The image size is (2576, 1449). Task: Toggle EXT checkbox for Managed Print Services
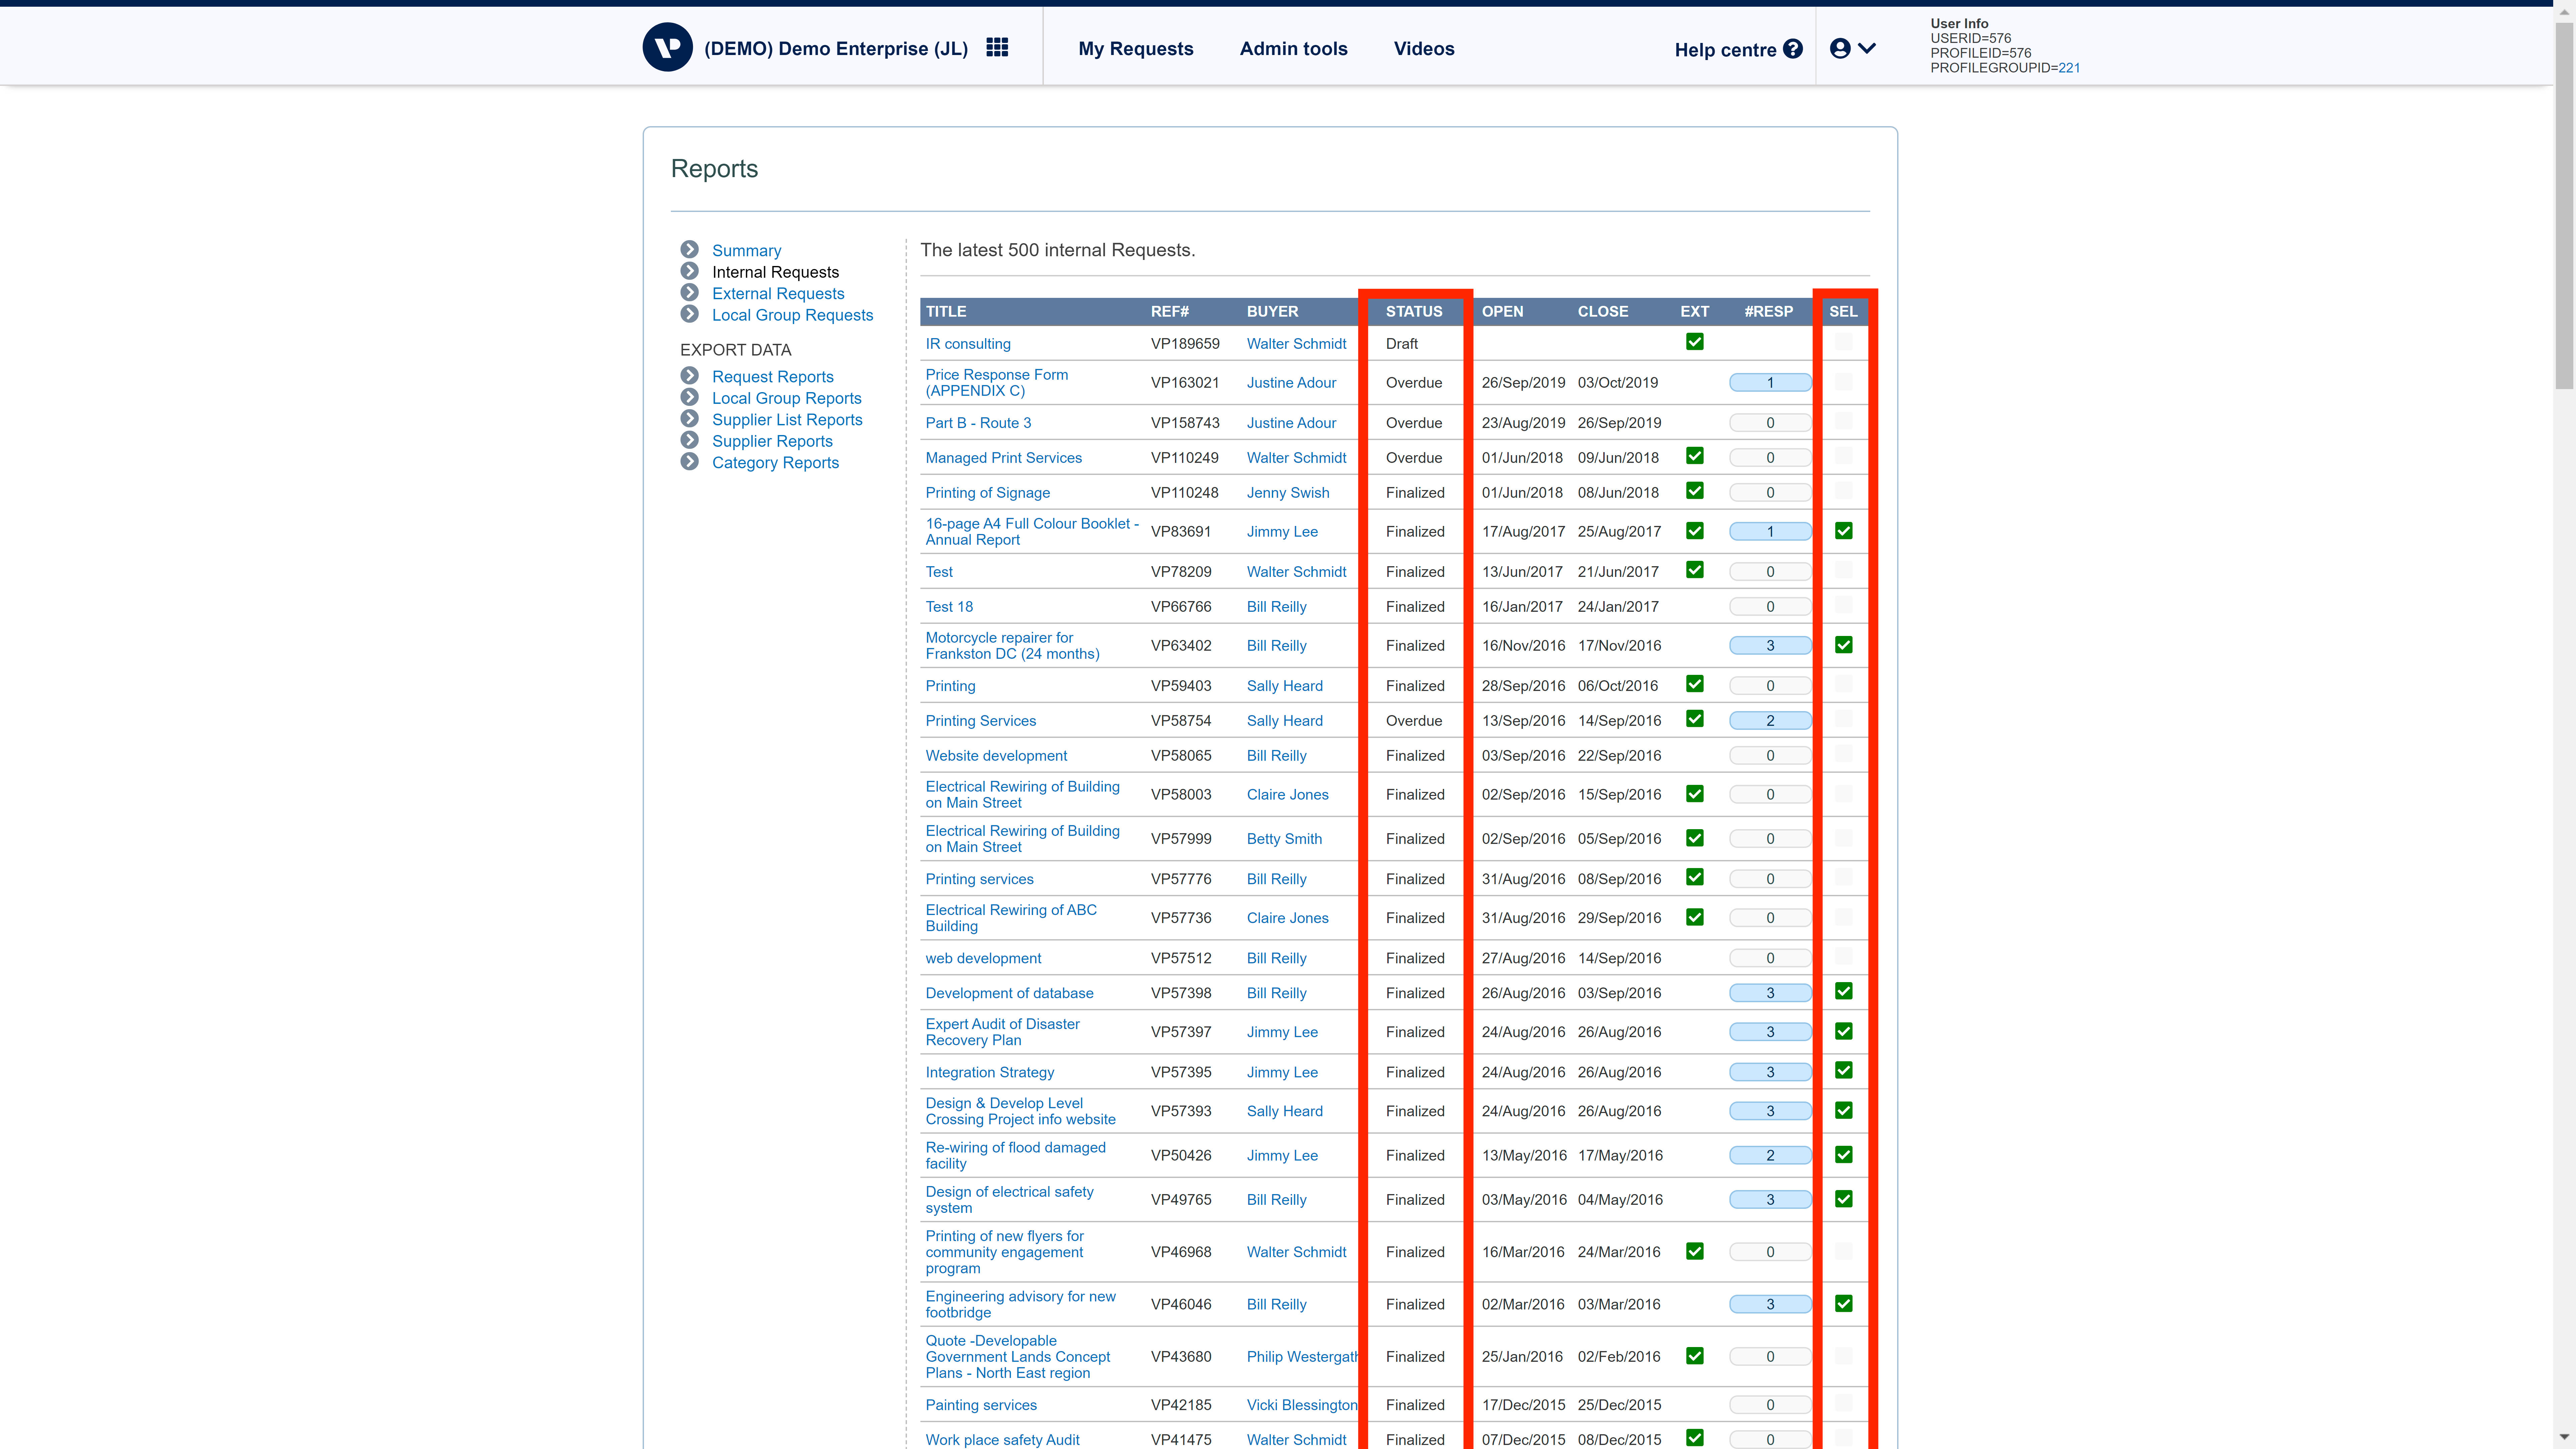pyautogui.click(x=1695, y=456)
